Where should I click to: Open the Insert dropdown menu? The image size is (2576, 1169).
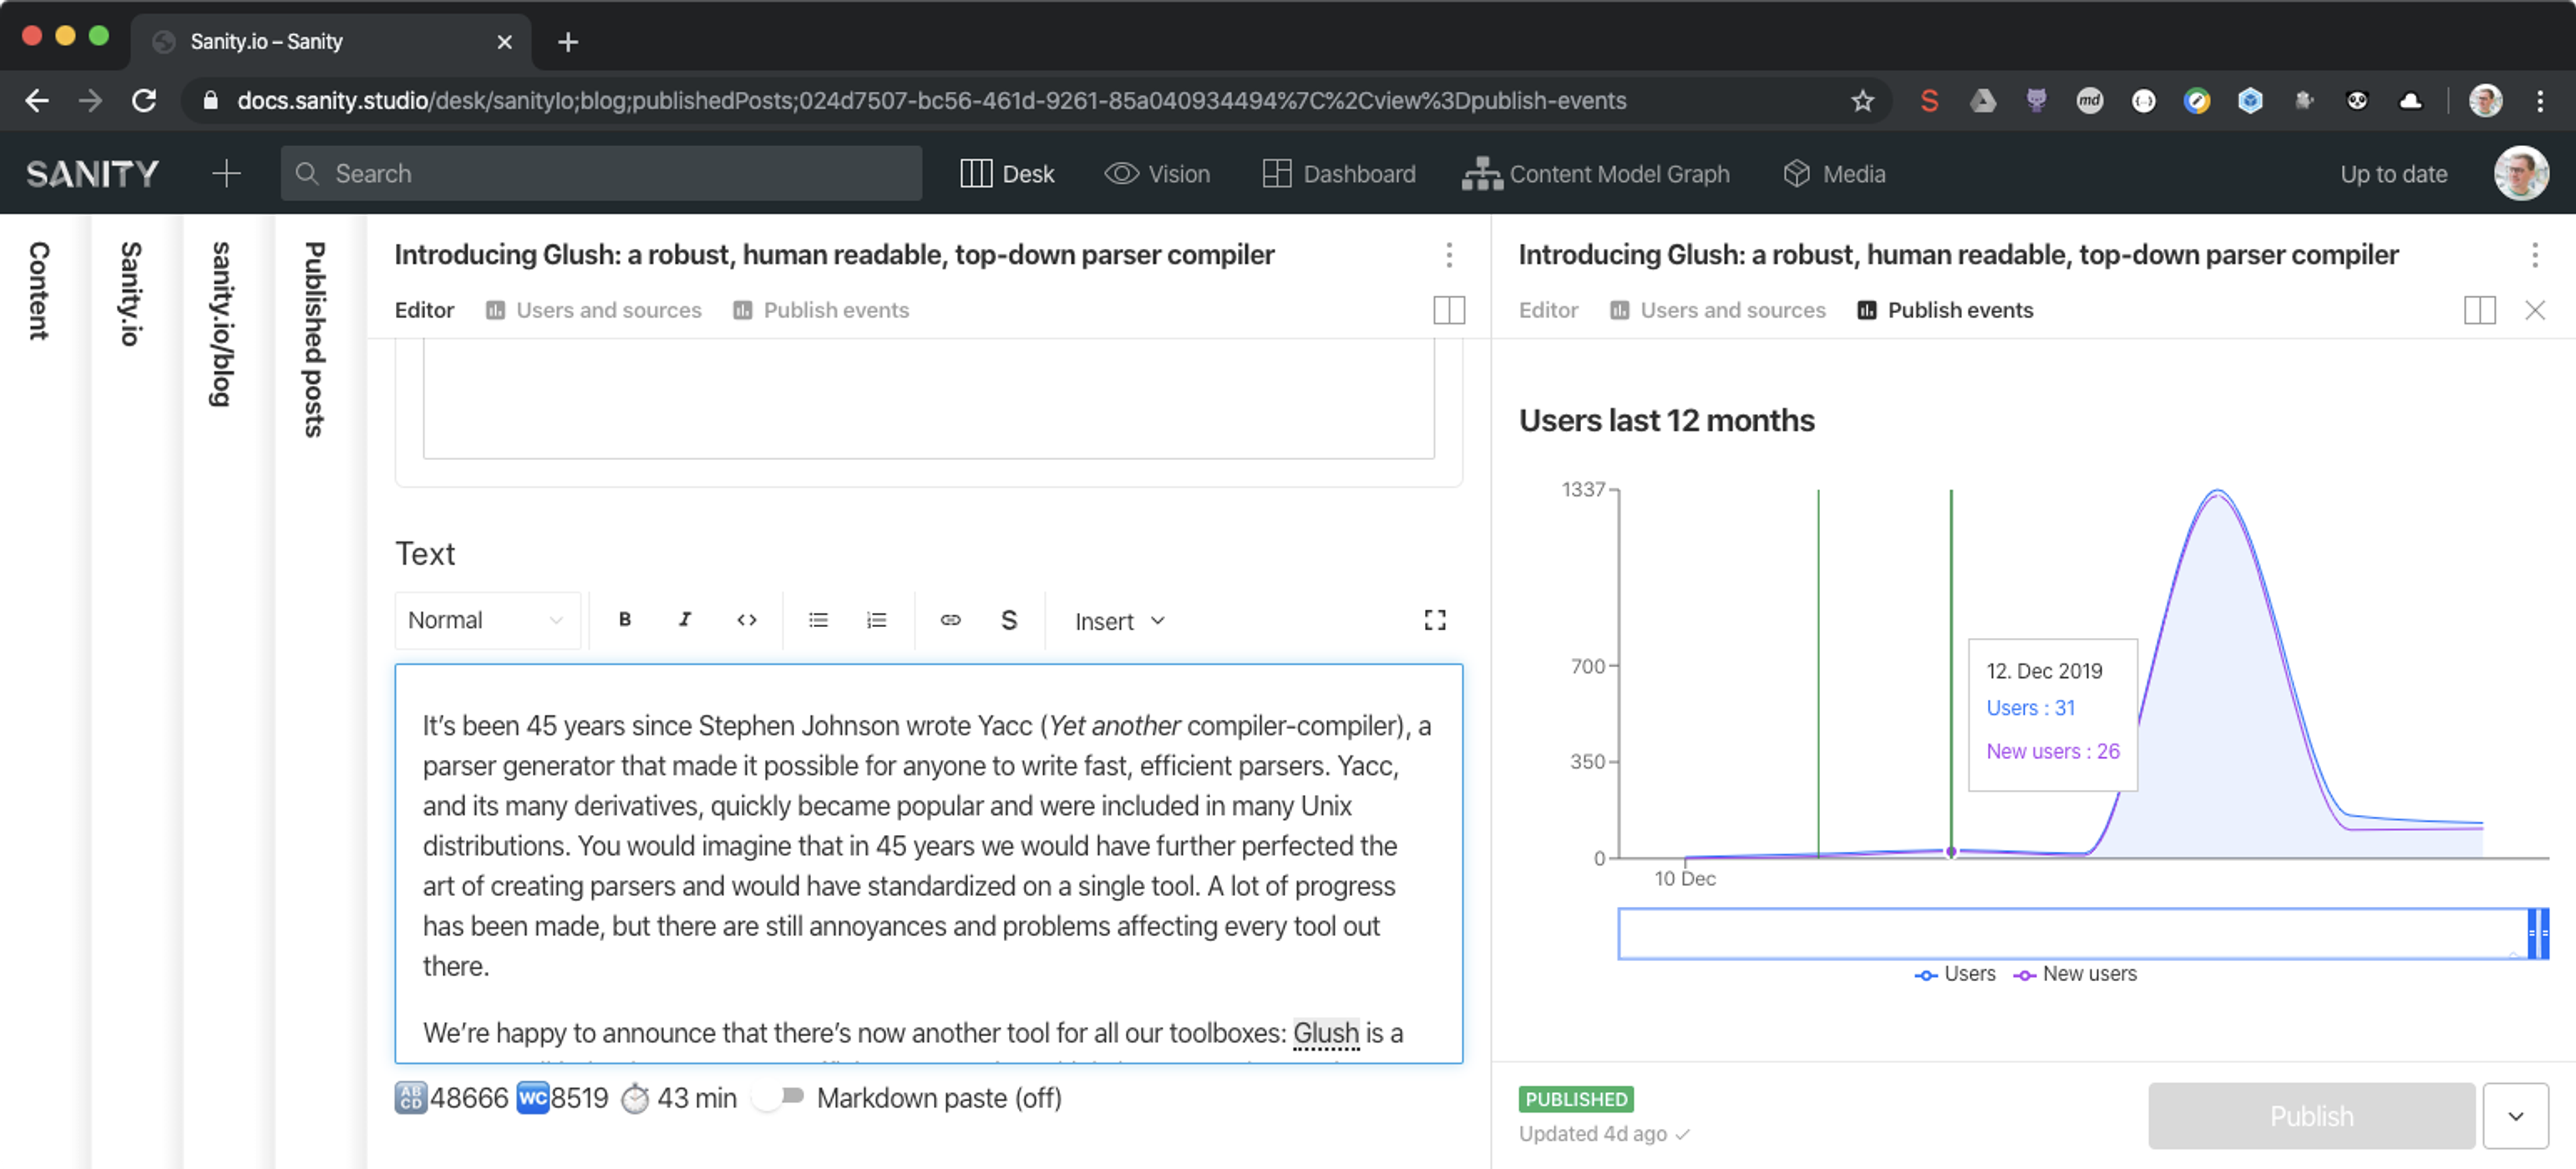point(1120,621)
